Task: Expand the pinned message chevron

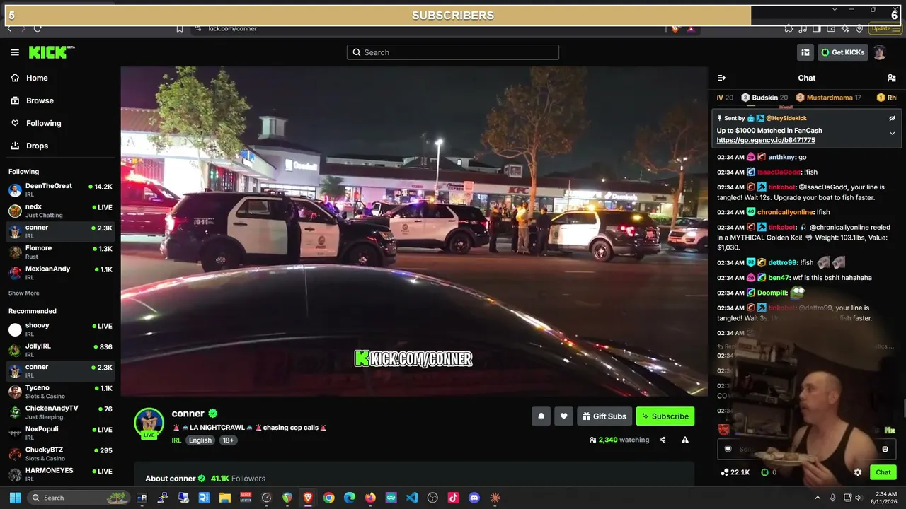Action: (892, 133)
